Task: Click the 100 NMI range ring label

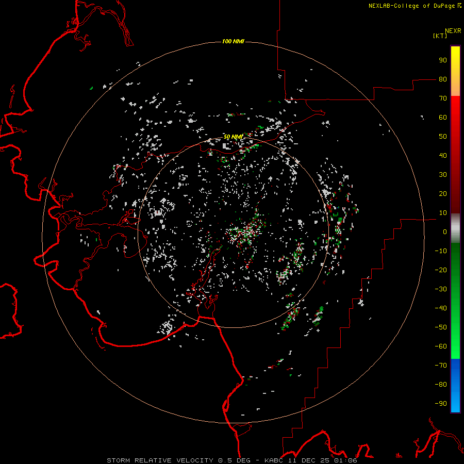Action: click(x=233, y=41)
